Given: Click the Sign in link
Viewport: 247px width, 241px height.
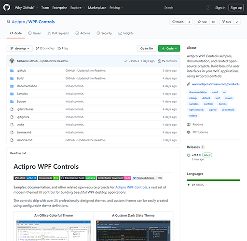Looking at the screenshot, I should tap(220, 8).
